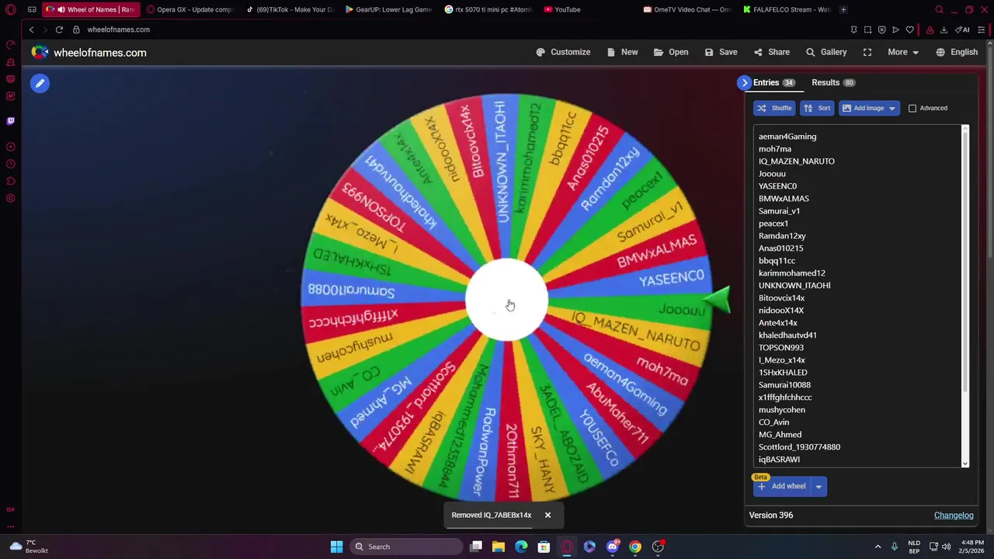Open a new browser tab

coord(843,9)
